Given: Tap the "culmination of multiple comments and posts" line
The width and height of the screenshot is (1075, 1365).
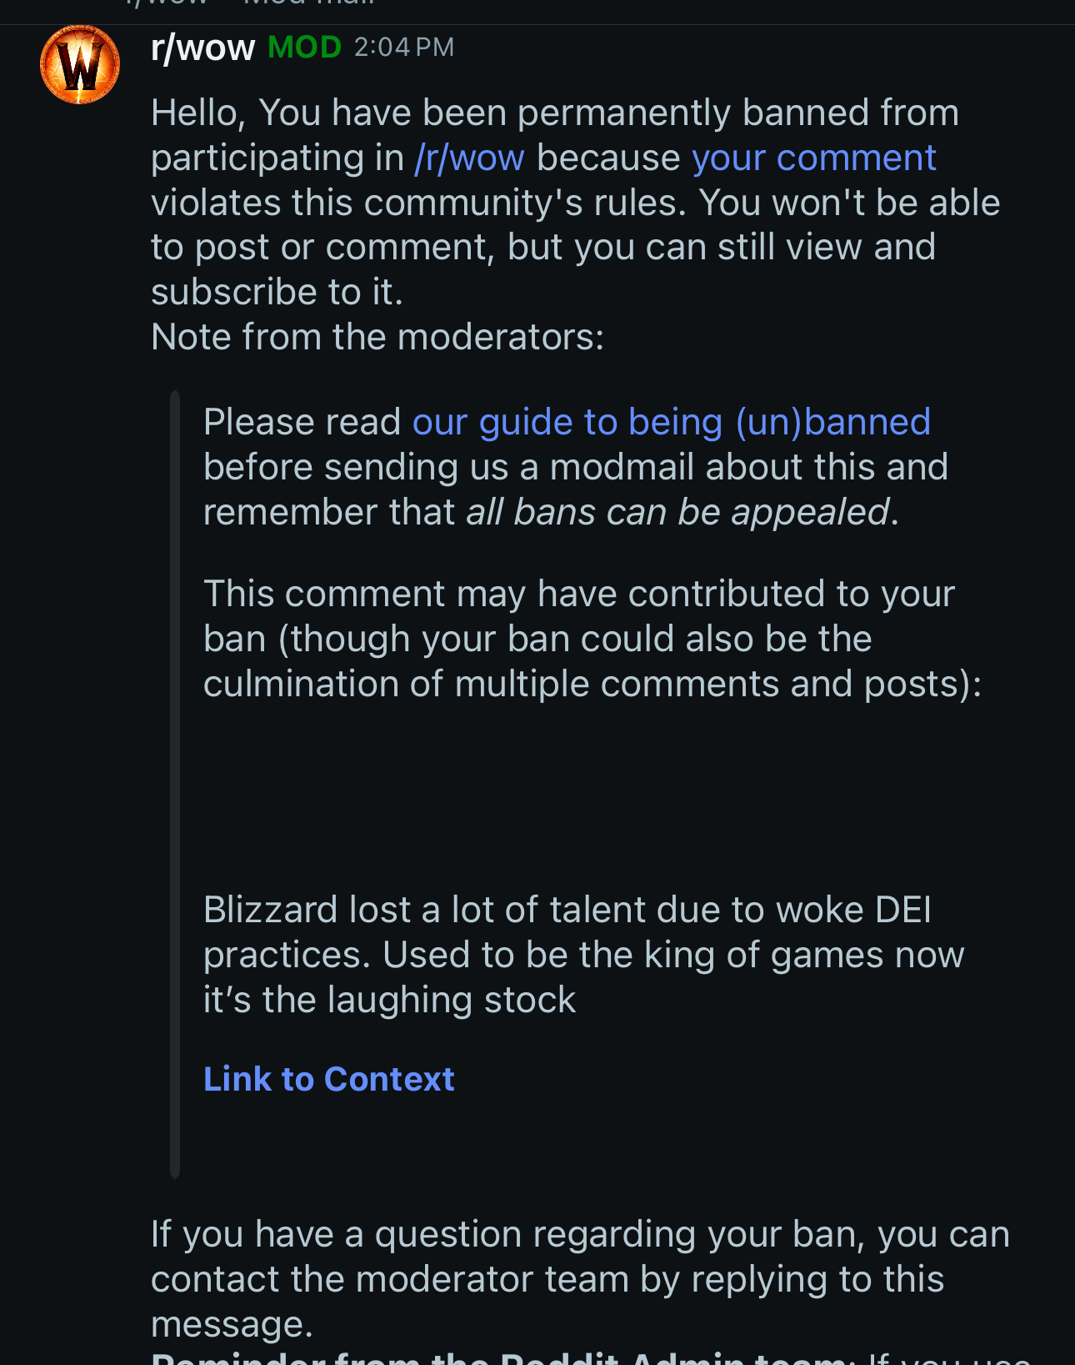Looking at the screenshot, I should coord(592,685).
